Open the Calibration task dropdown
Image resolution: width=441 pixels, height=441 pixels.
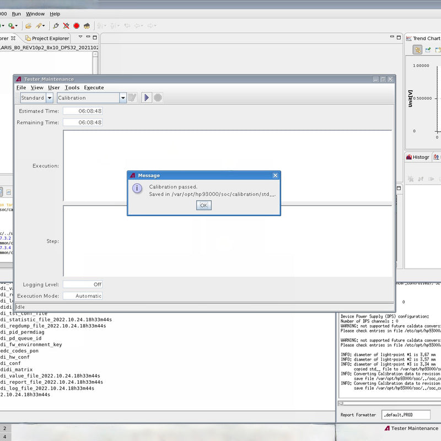pyautogui.click(x=122, y=98)
